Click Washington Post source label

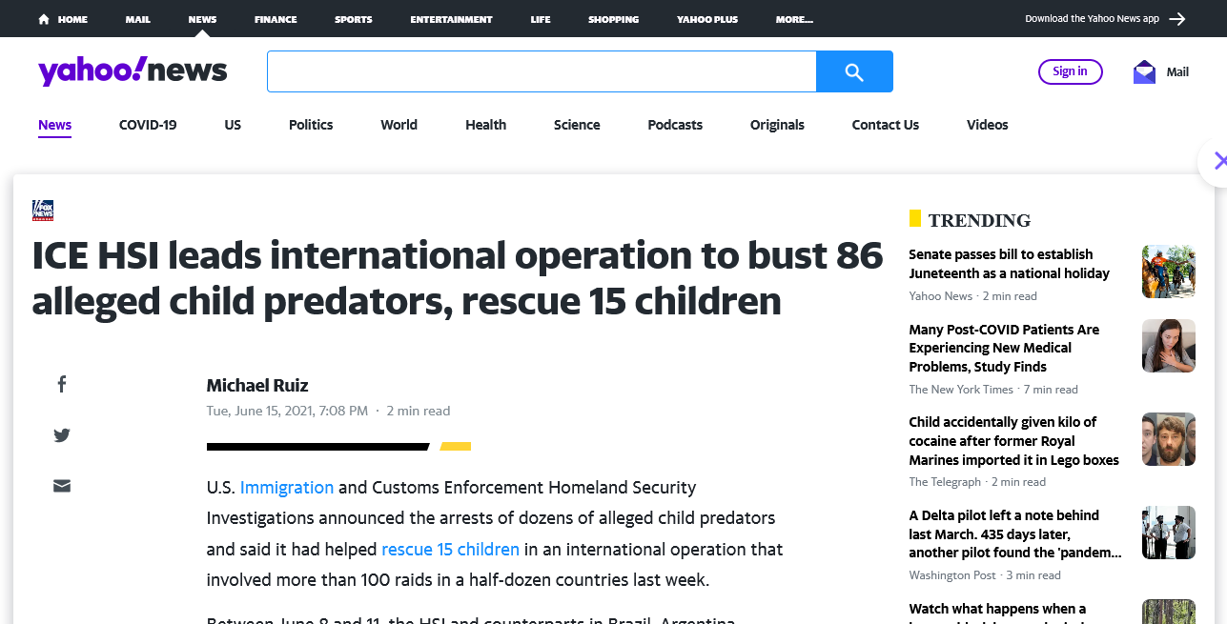pyautogui.click(x=952, y=575)
